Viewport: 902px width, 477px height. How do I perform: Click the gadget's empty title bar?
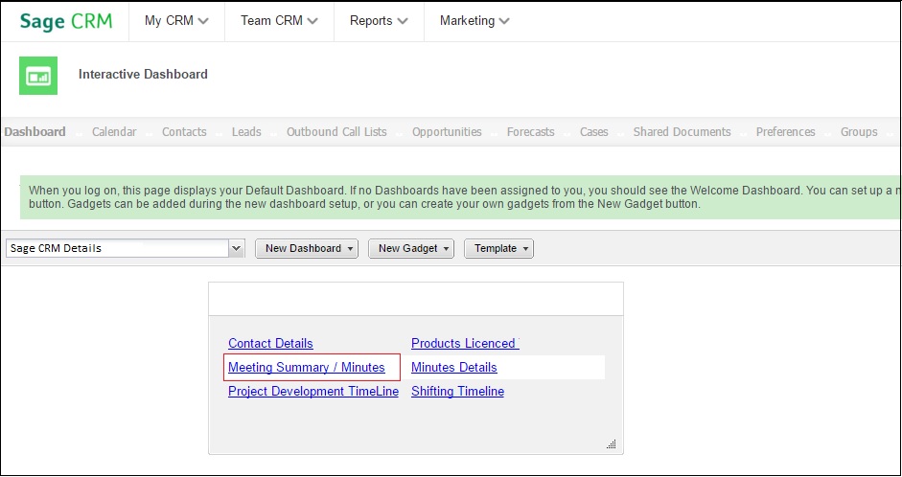(415, 299)
